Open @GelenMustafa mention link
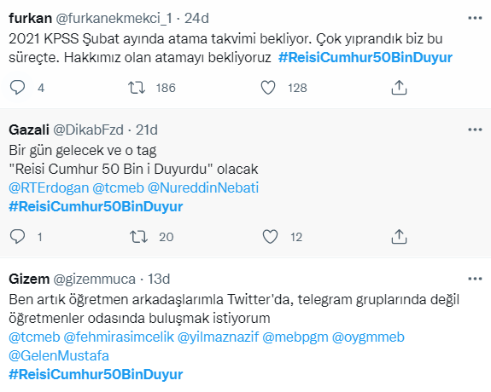Screen dimensions: 491x392 point(59,355)
